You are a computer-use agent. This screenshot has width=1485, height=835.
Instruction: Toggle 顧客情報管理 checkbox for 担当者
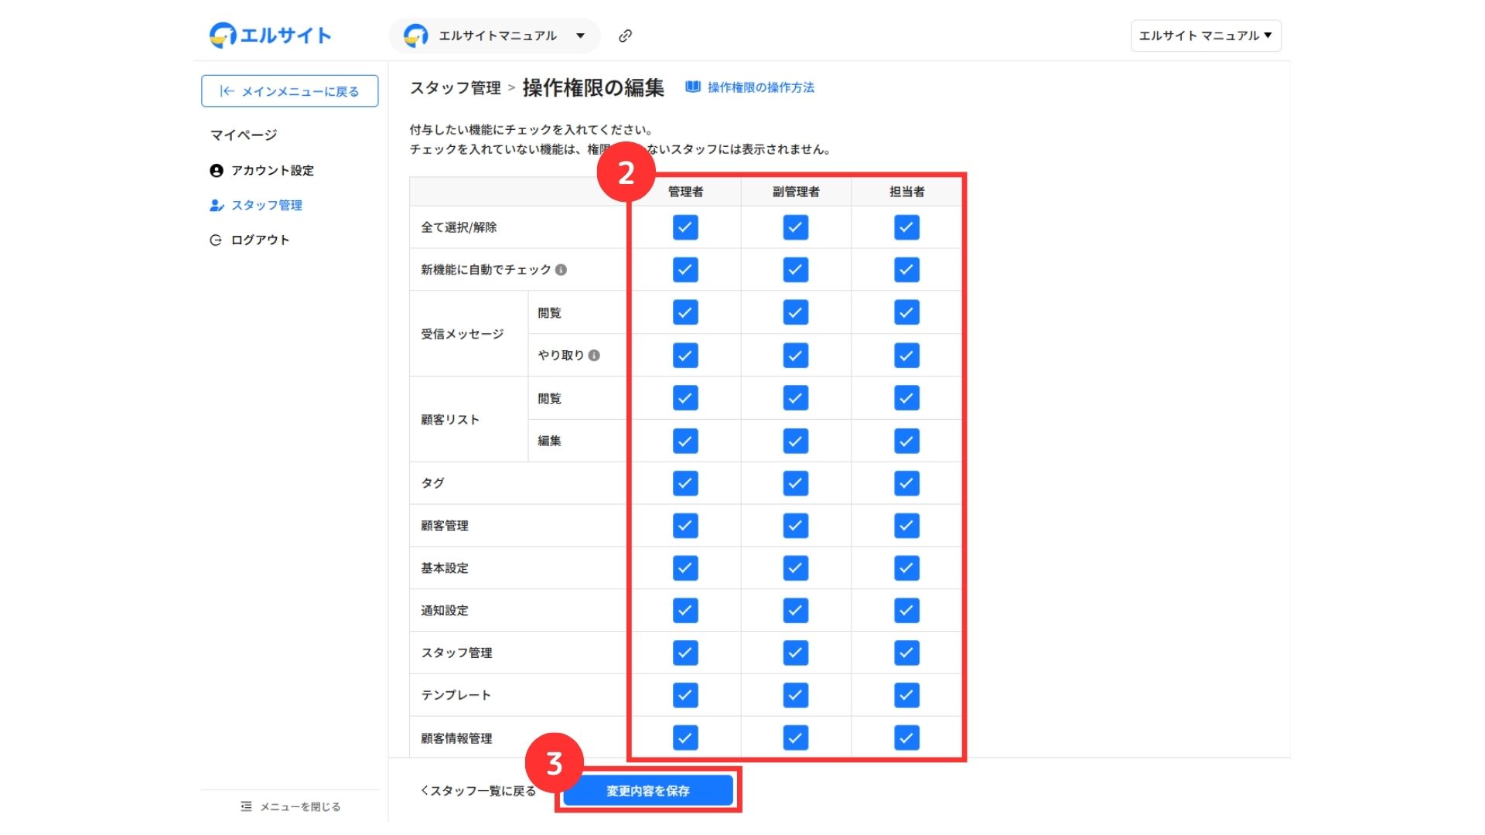coord(906,738)
